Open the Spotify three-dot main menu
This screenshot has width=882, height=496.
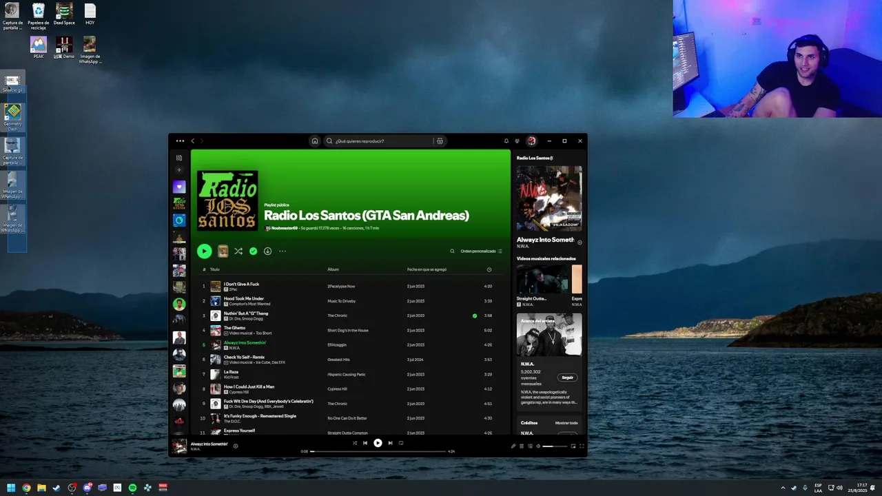180,141
